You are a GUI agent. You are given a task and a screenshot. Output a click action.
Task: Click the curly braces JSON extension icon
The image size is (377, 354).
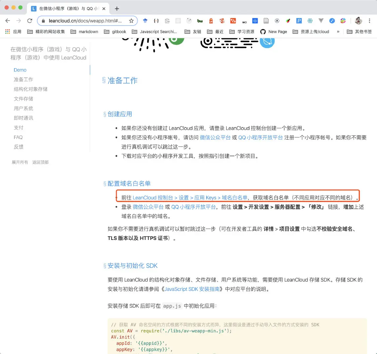point(156,21)
